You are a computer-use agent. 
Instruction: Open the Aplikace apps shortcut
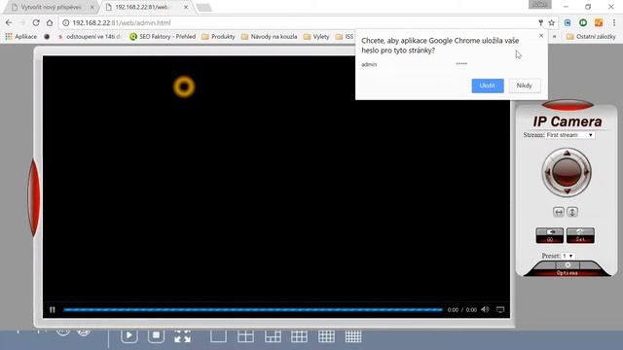coord(20,37)
